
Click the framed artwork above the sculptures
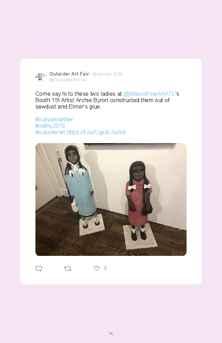click(x=130, y=145)
